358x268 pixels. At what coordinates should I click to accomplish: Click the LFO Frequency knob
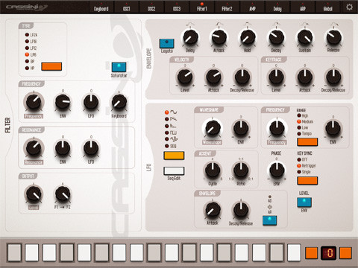point(277,128)
